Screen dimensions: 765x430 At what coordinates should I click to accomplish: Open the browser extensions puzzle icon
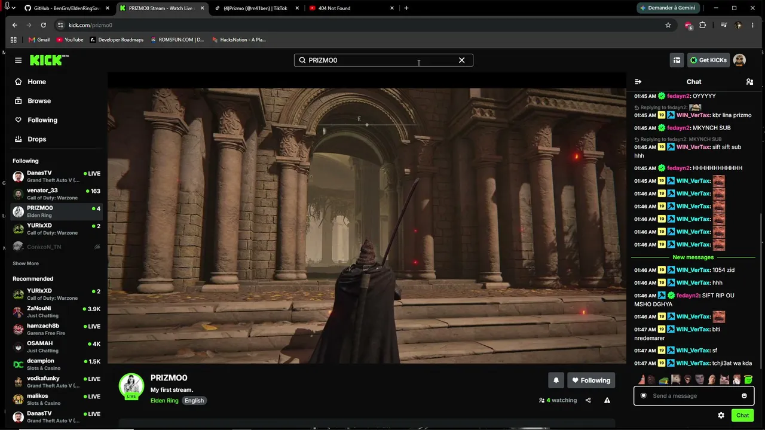coord(703,25)
